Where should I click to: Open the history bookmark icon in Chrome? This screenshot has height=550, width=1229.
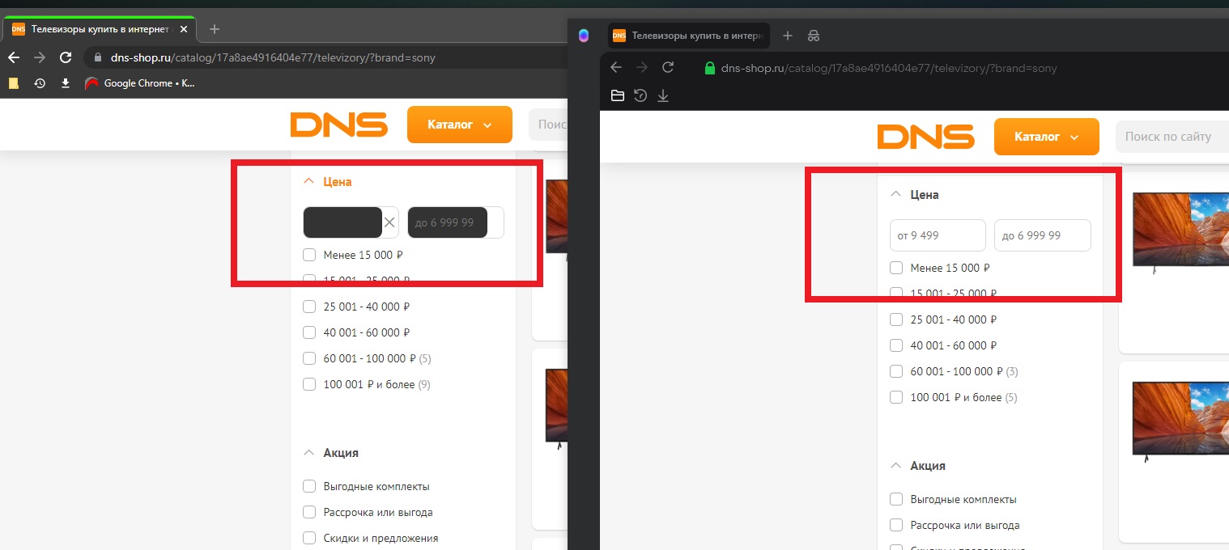coord(39,83)
